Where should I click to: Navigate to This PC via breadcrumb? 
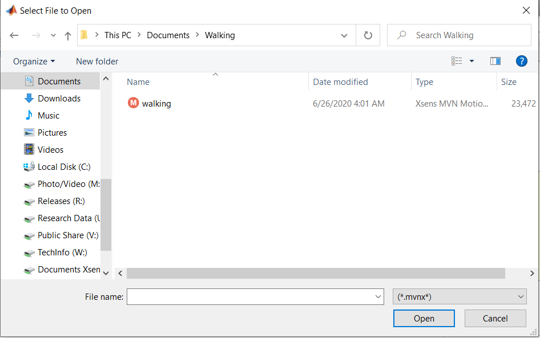118,35
